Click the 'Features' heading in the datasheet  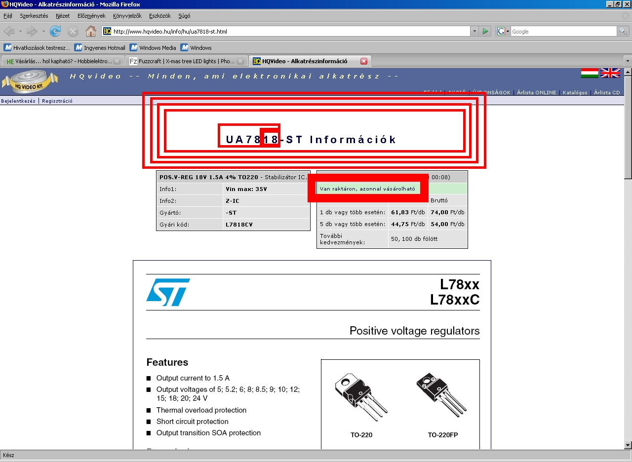point(167,362)
